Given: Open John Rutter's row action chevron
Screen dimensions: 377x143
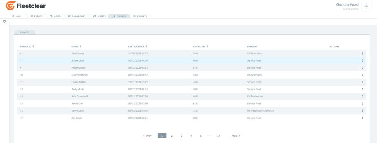Looking at the screenshot, I should (x=362, y=61).
